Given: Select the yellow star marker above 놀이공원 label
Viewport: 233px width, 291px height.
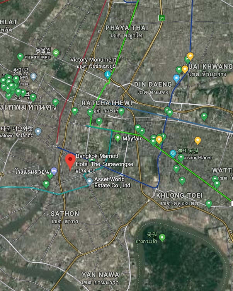Looking at the screenshot, I should point(197,140).
